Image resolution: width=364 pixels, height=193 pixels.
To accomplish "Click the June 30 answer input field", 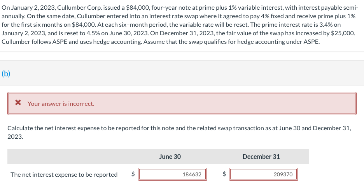I will 173,174.
